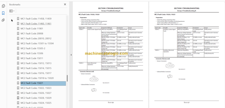The height and width of the screenshot is (108, 225).
Task: Click the solenoid valve connector diagram on right page
Action: click(x=170, y=76)
